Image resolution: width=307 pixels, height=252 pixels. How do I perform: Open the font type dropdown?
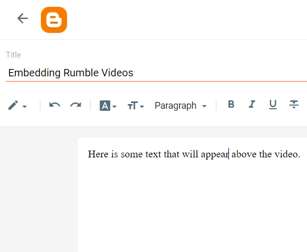(x=108, y=106)
